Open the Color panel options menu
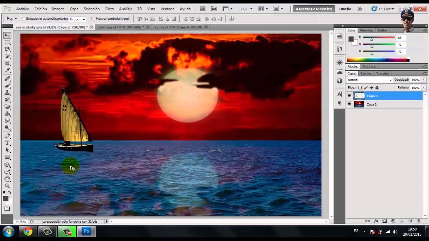 click(425, 30)
